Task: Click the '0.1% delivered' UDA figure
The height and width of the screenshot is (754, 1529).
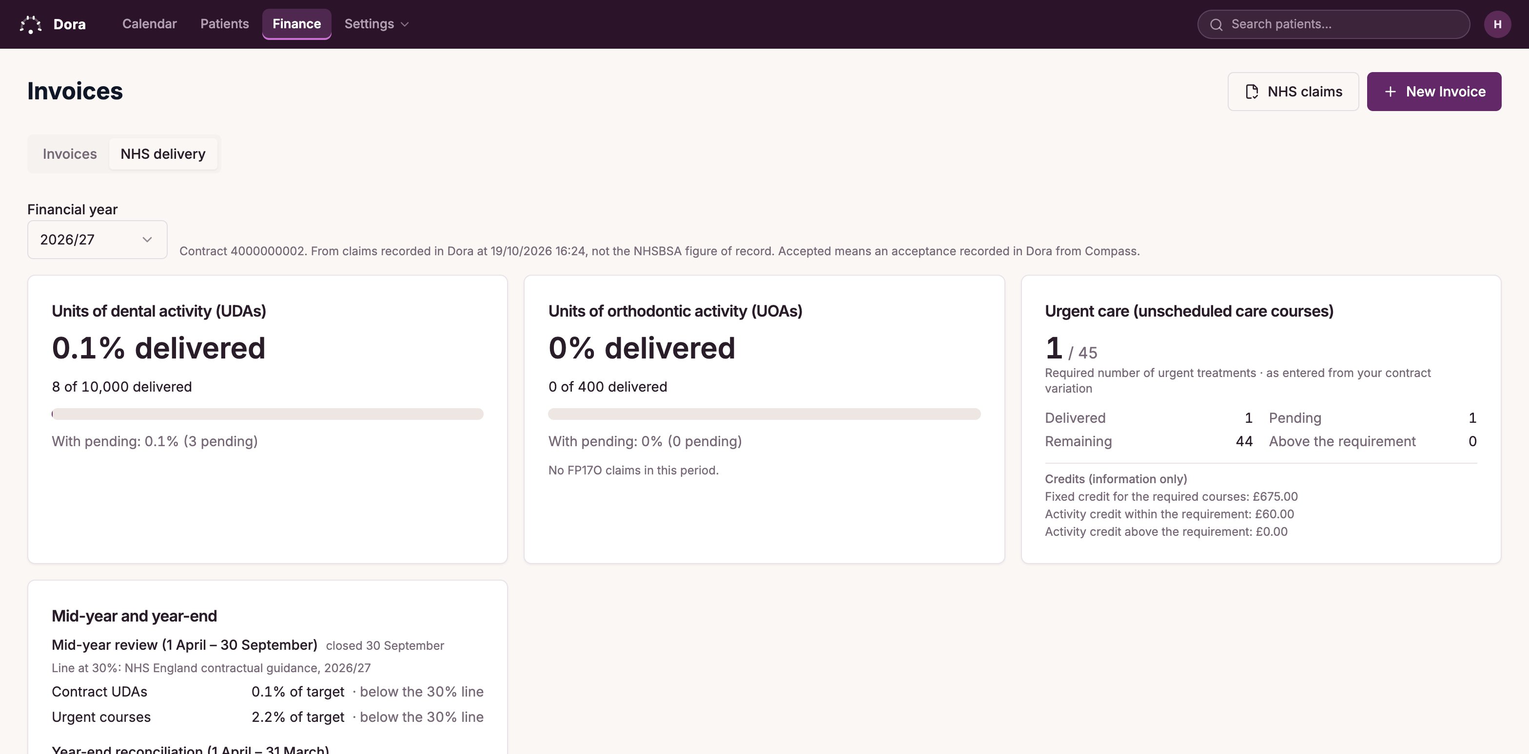Action: pyautogui.click(x=158, y=348)
